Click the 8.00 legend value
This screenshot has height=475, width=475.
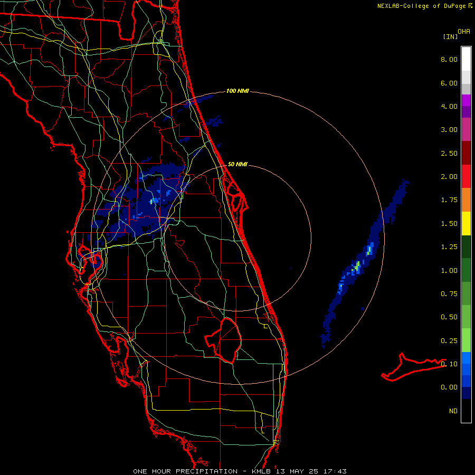[x=449, y=59]
